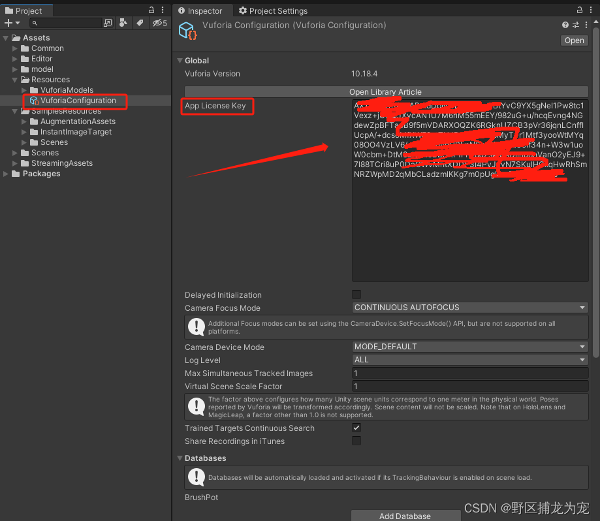Enable Delayed Initialization checkbox

pos(356,294)
